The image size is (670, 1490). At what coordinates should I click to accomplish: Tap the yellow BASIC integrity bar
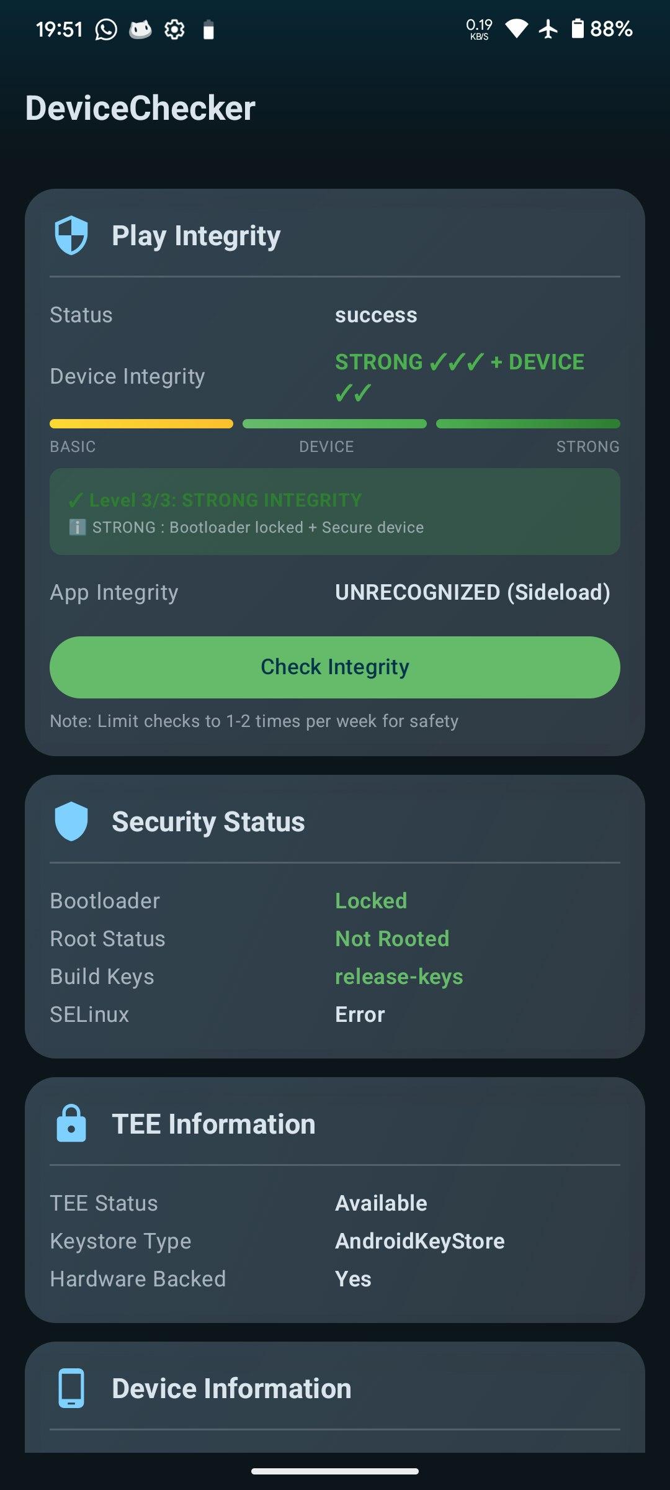click(141, 424)
